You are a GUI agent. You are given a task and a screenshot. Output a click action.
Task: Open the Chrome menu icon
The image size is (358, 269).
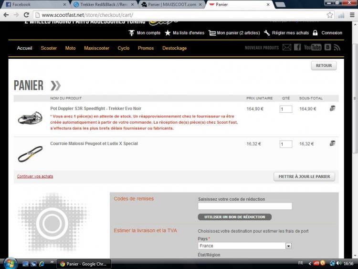[x=352, y=15]
